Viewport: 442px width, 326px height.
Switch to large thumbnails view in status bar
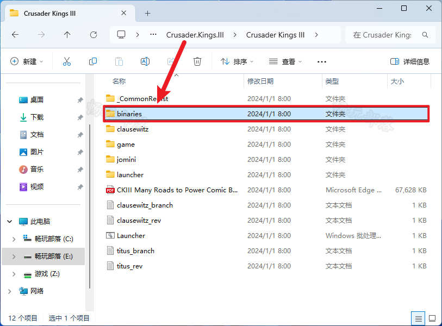coord(432,319)
